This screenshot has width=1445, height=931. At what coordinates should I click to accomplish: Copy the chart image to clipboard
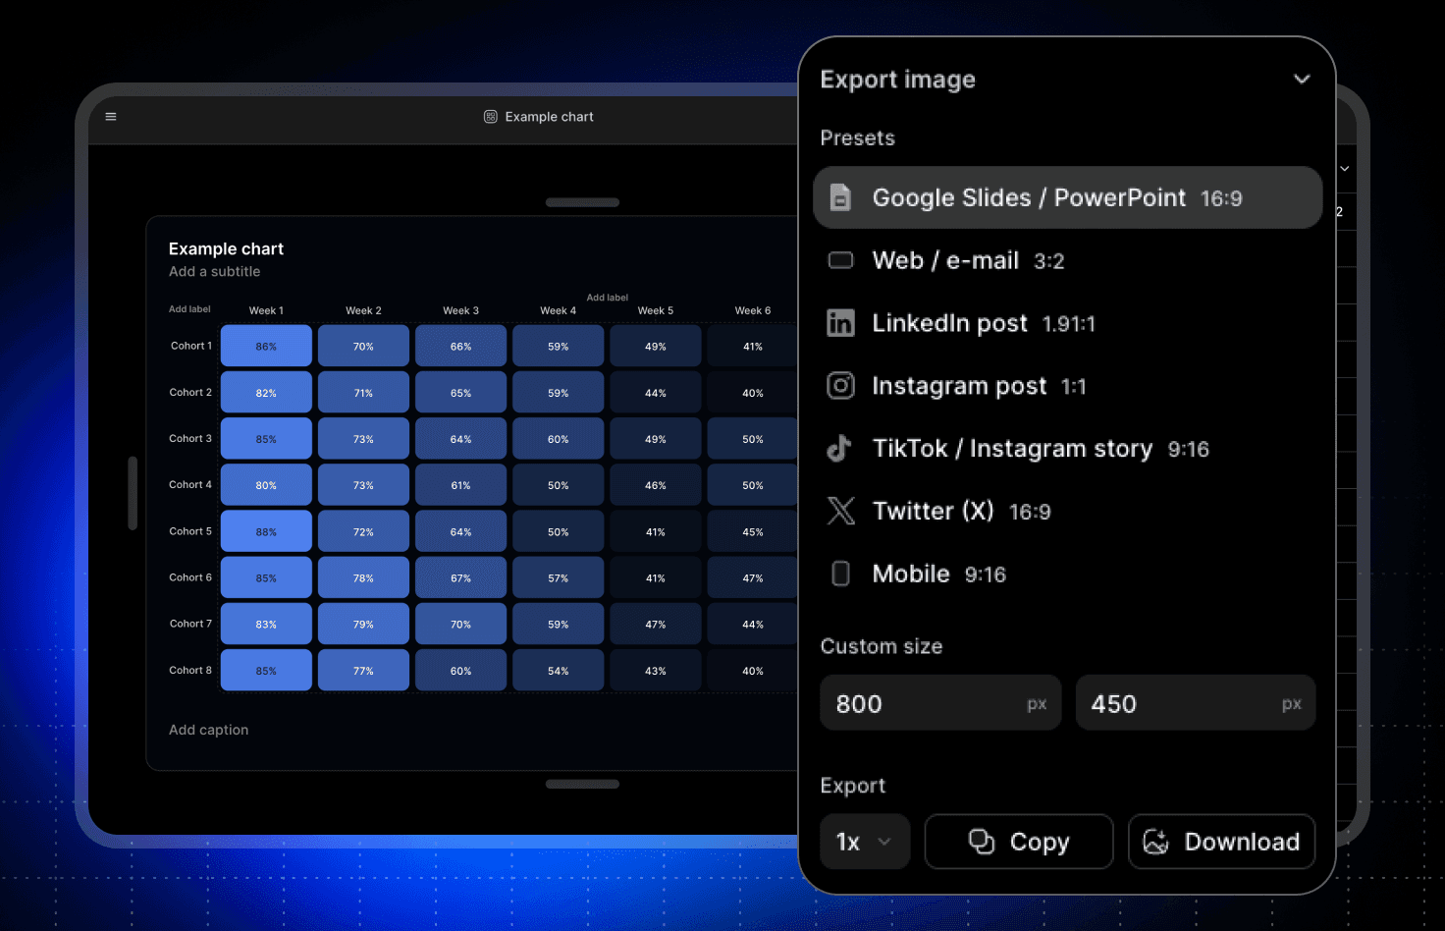click(1019, 842)
